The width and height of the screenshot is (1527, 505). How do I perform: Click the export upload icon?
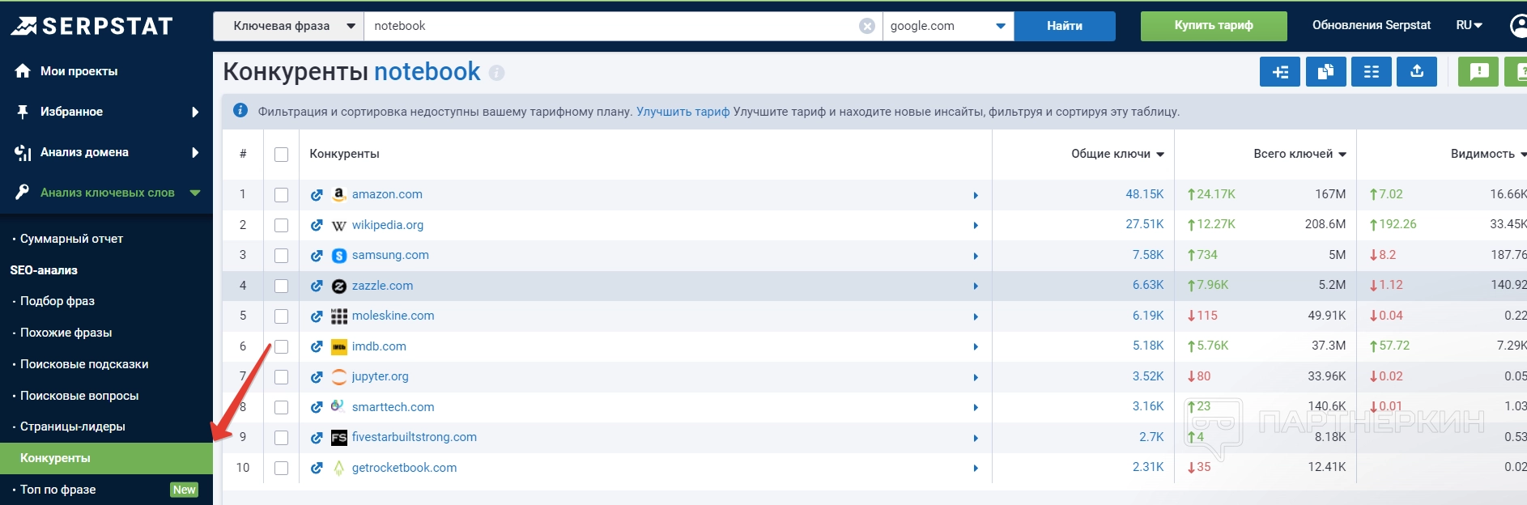click(x=1417, y=72)
